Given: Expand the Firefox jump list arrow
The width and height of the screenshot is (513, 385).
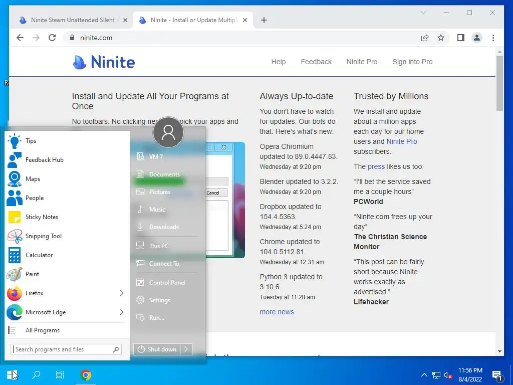Looking at the screenshot, I should click(x=122, y=293).
